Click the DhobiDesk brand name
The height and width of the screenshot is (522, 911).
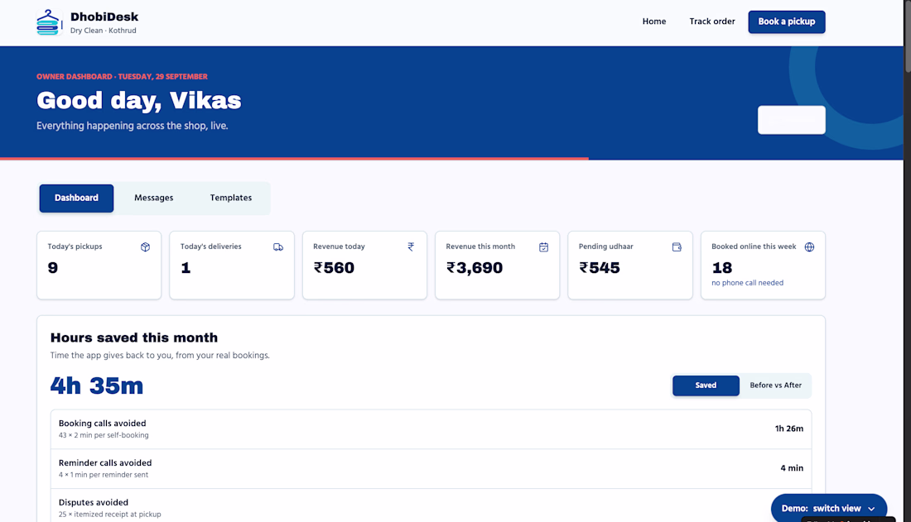pyautogui.click(x=104, y=17)
